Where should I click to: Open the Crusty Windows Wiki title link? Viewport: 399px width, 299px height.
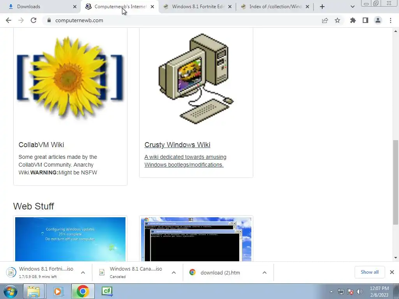pyautogui.click(x=177, y=145)
